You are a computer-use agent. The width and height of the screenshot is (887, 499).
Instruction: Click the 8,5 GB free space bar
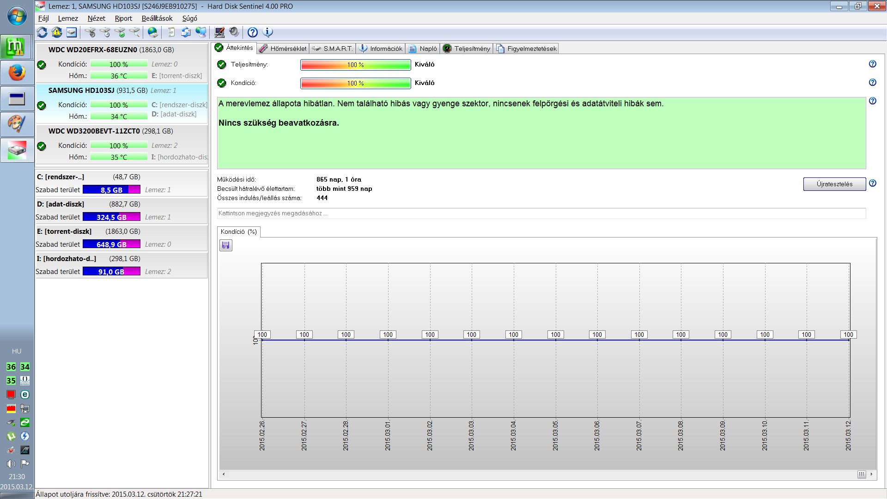tap(111, 190)
